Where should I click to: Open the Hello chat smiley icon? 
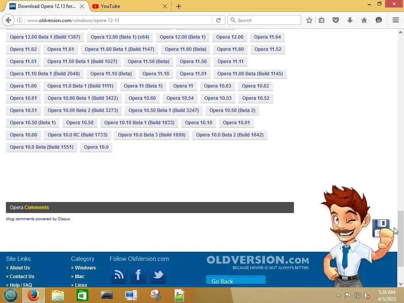pyautogui.click(x=378, y=20)
